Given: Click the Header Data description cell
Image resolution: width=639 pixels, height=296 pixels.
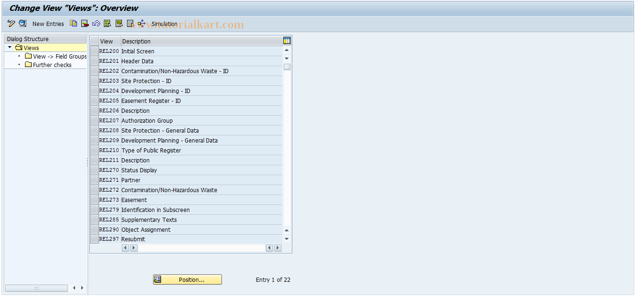Looking at the screenshot, I should [x=202, y=61].
